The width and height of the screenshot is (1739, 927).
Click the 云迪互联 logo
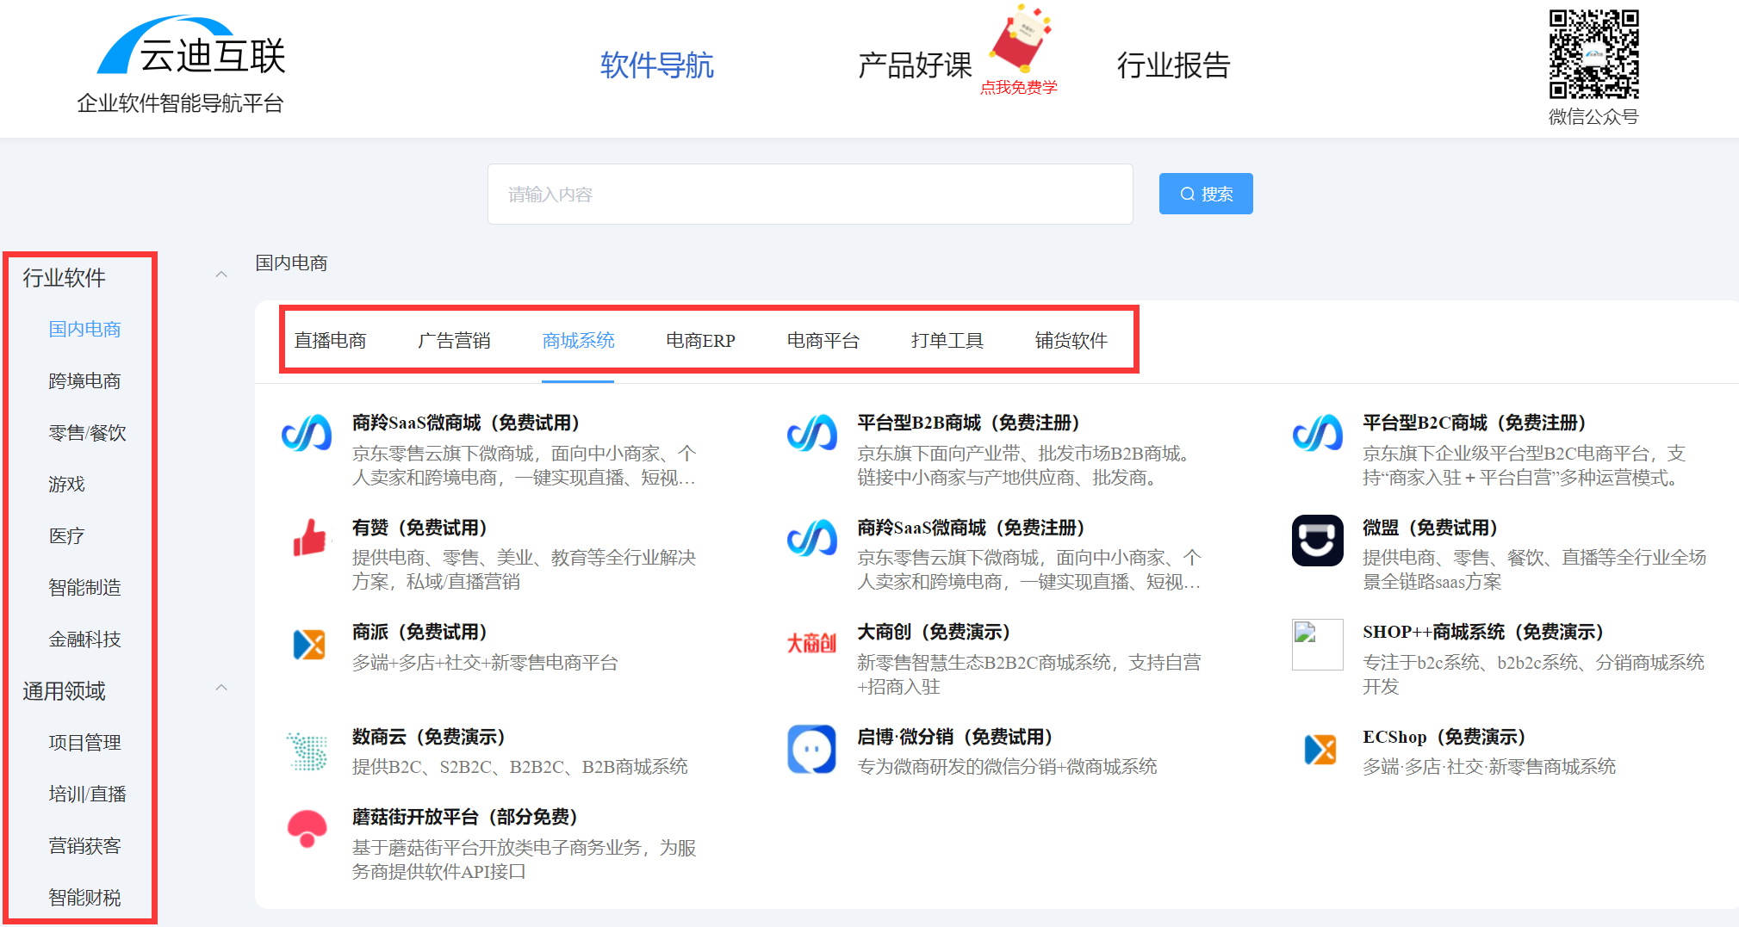tap(191, 46)
